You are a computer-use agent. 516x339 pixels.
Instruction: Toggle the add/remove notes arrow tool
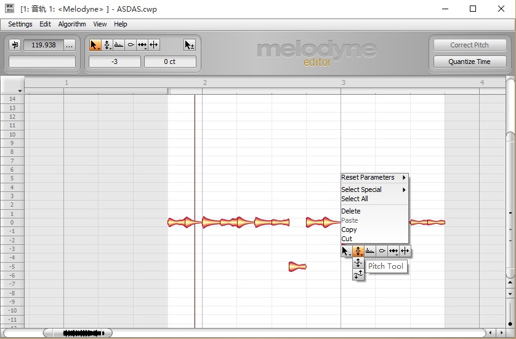coord(190,45)
